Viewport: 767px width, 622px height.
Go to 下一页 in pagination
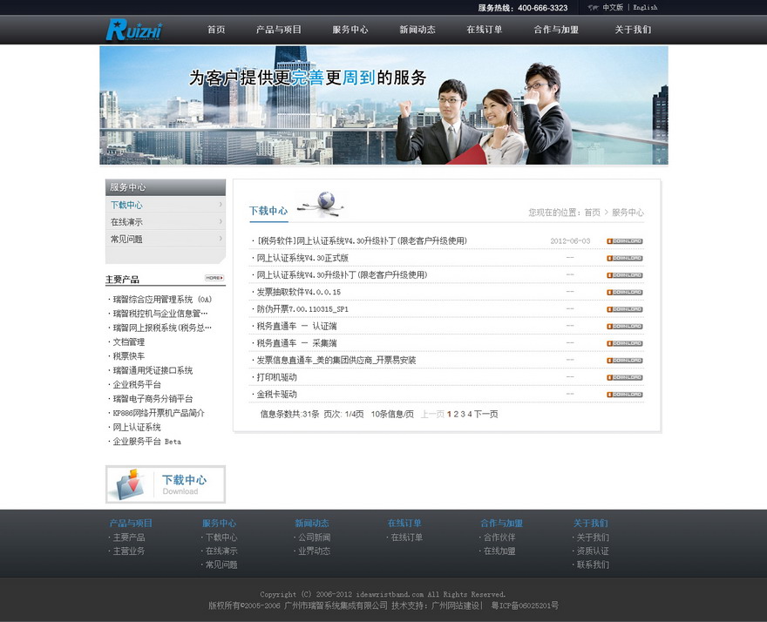(485, 414)
